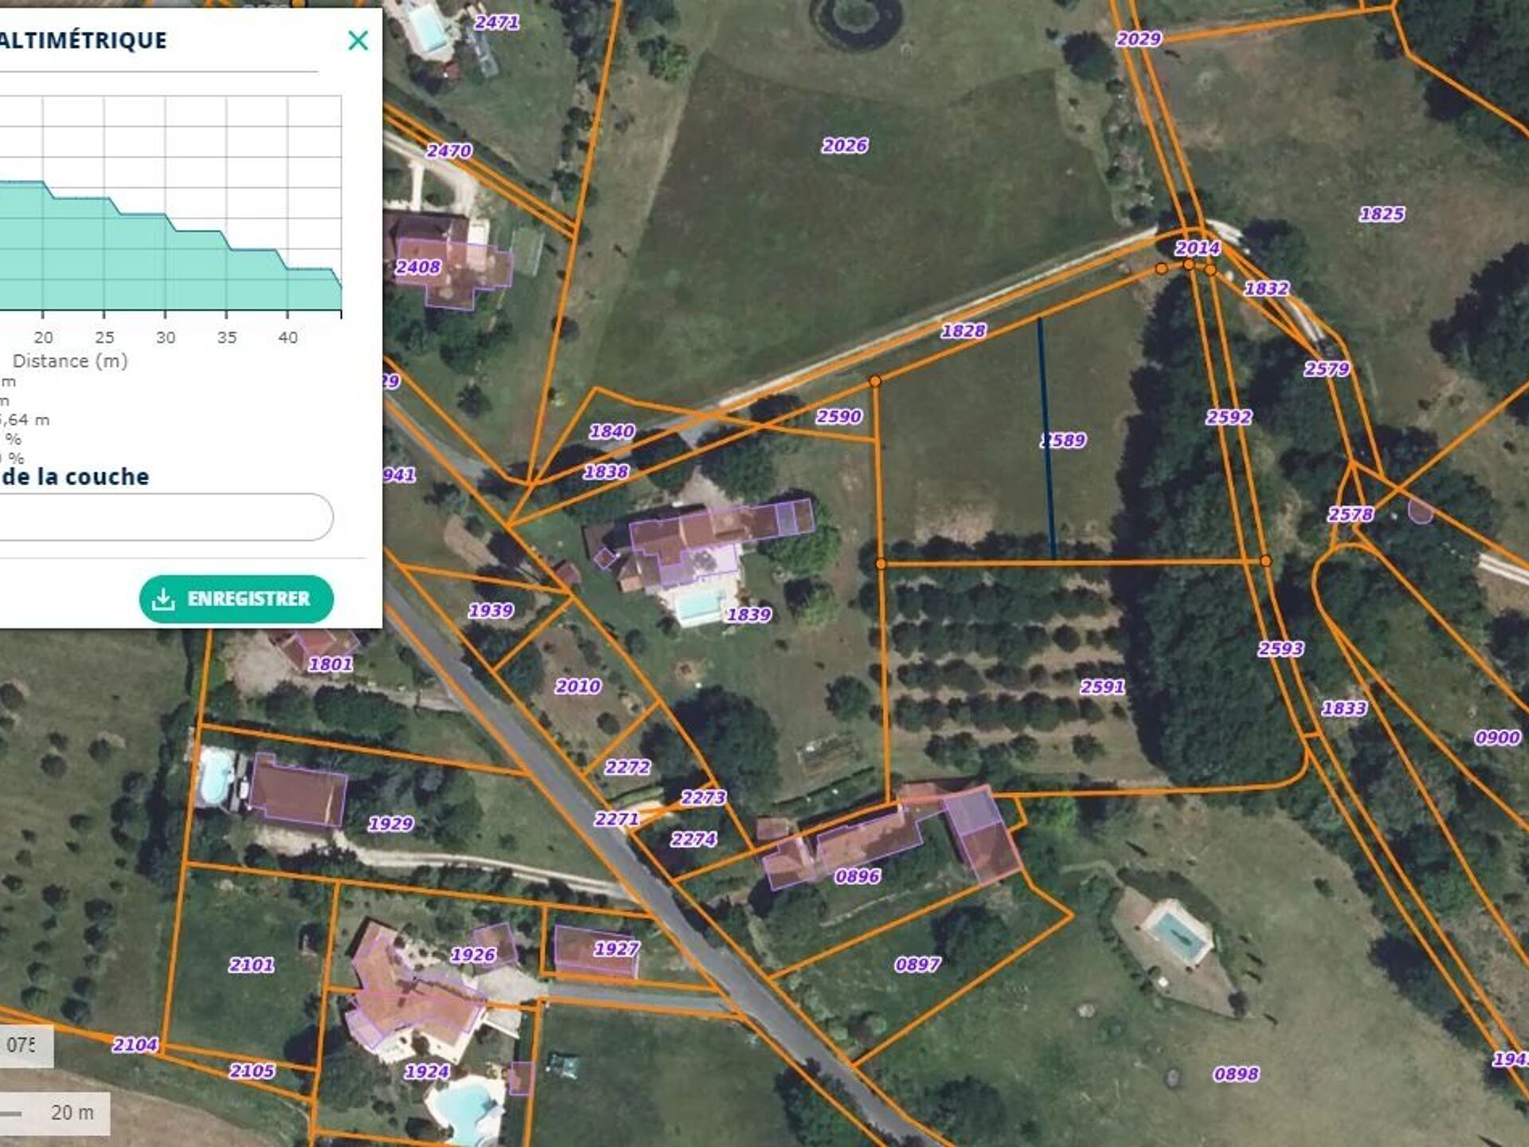Close the altimetric profile panel
Screen dimensions: 1529x1147
click(358, 41)
